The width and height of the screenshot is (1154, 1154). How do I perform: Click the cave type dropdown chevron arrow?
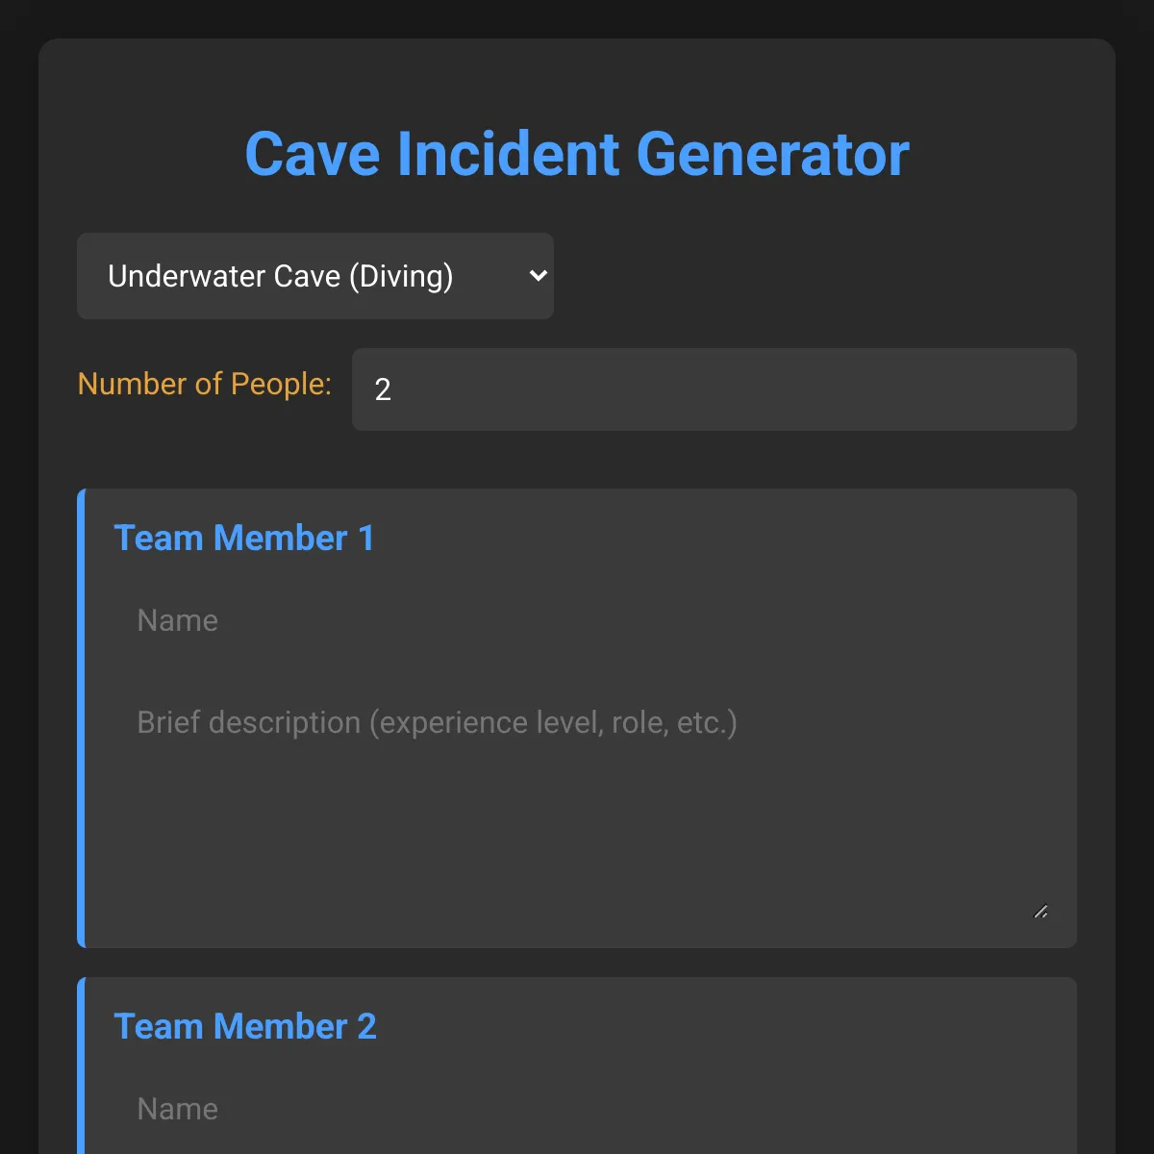point(538,276)
